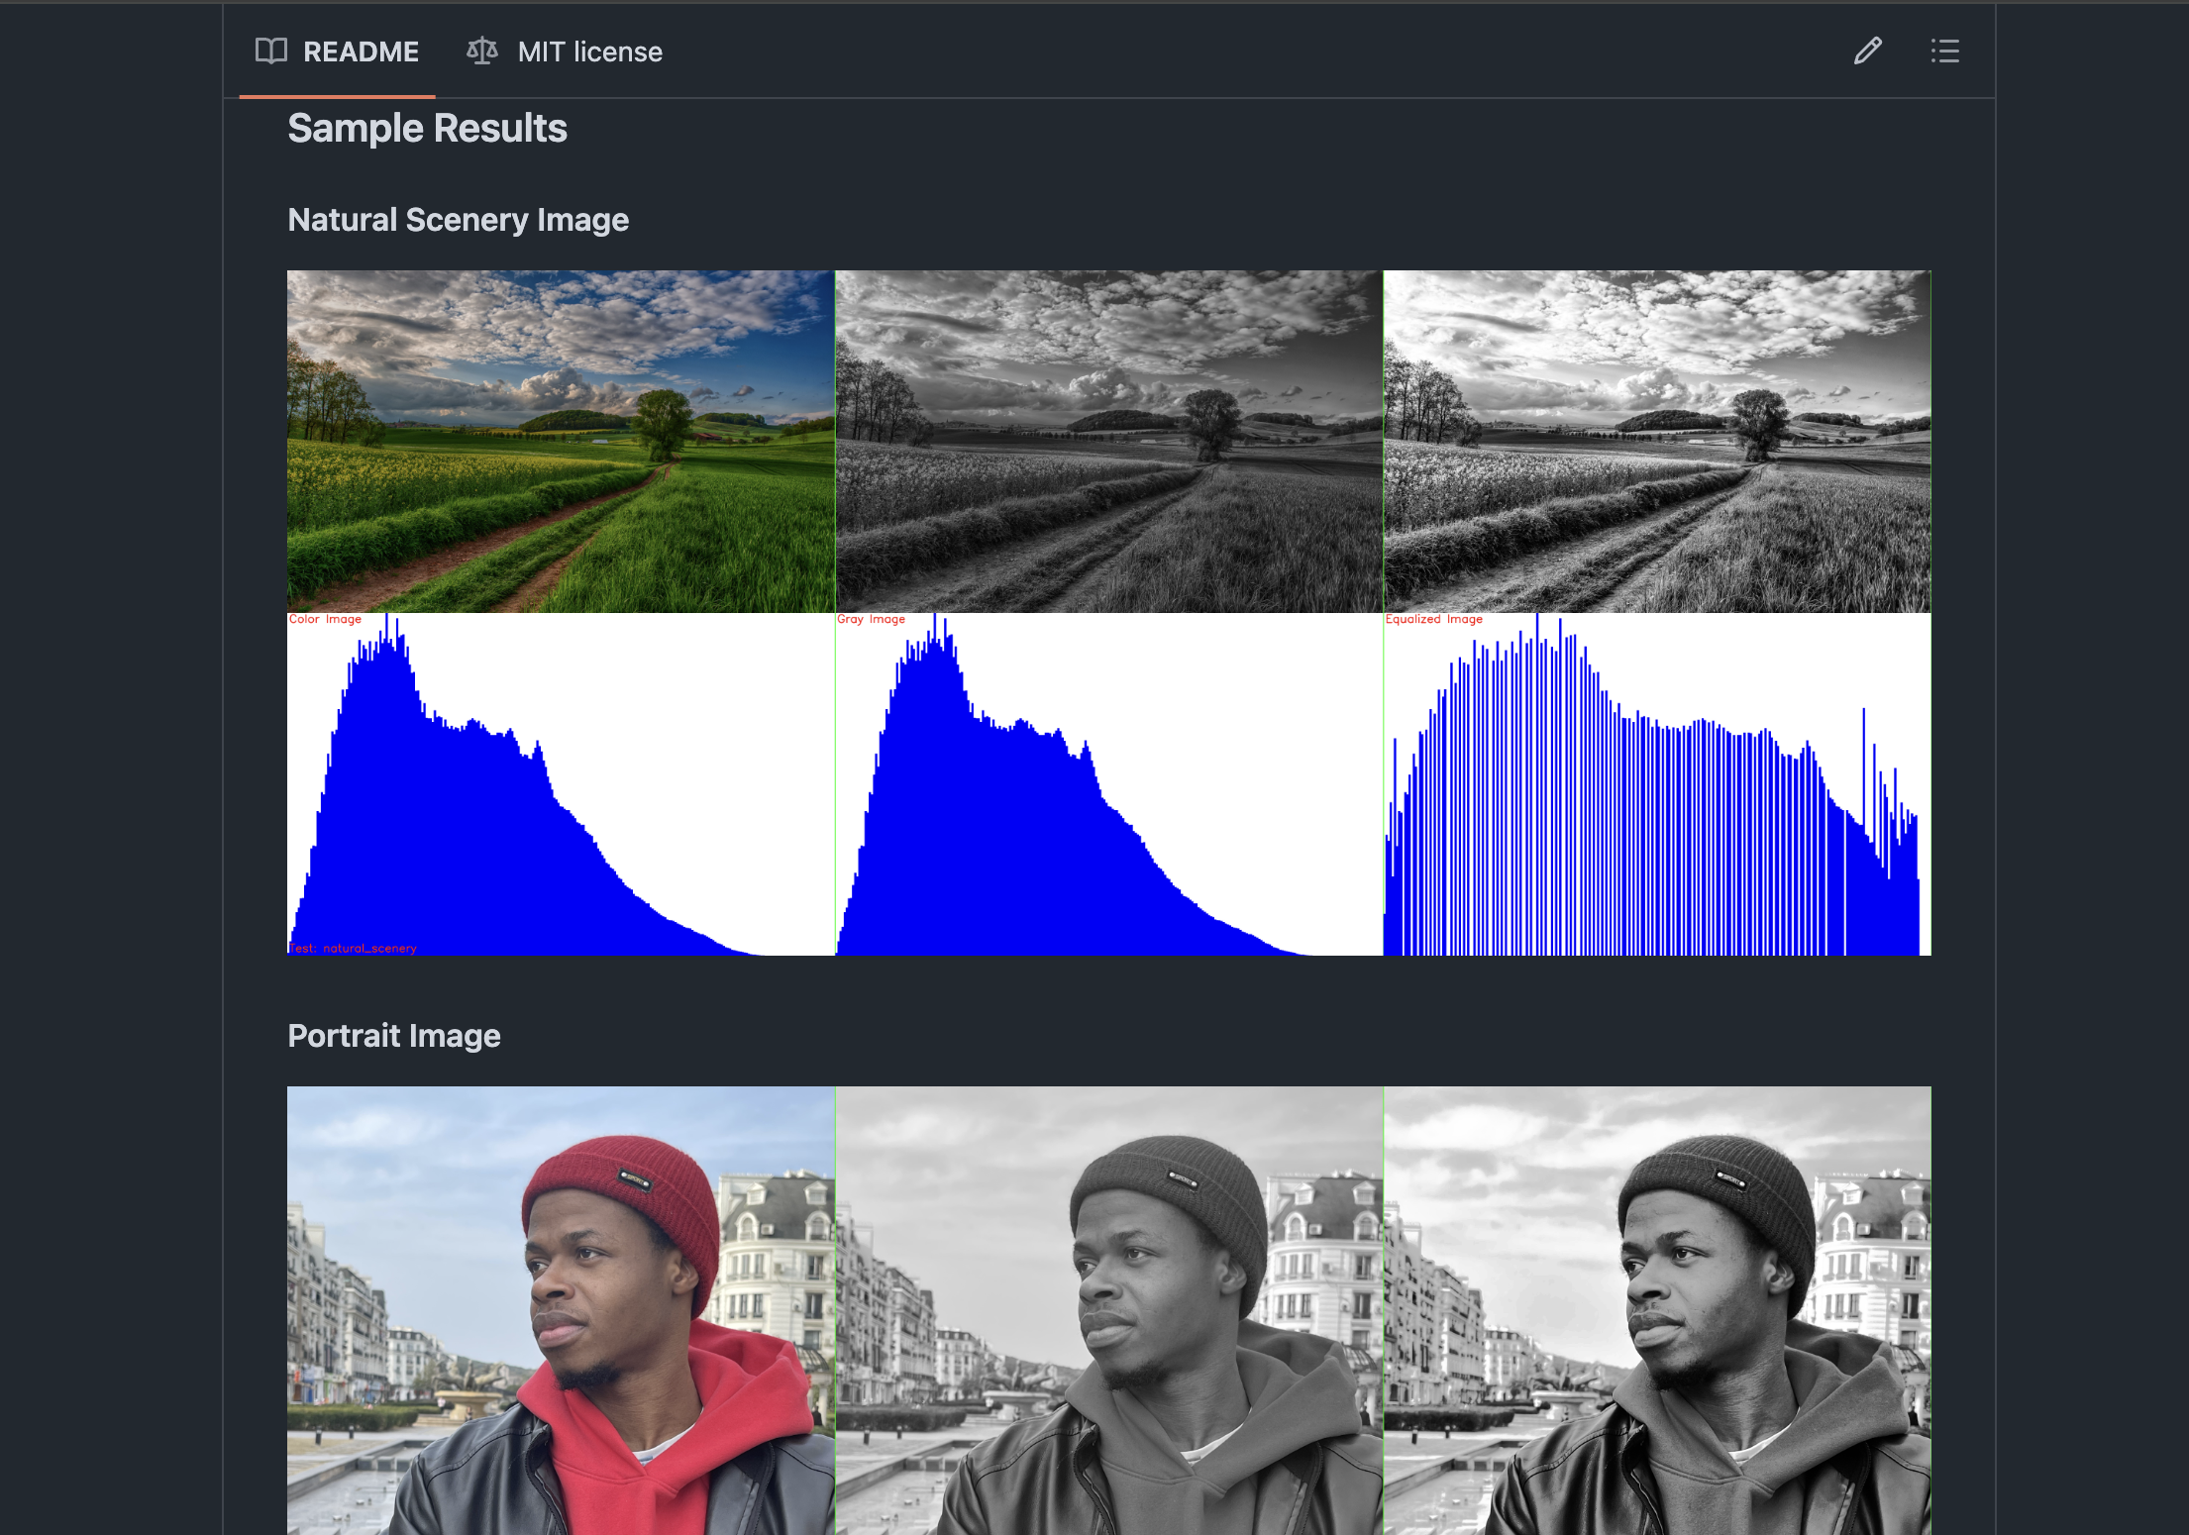Viewport: 2189px width, 1535px height.
Task: Click the Portrait Image heading
Action: click(x=393, y=1036)
